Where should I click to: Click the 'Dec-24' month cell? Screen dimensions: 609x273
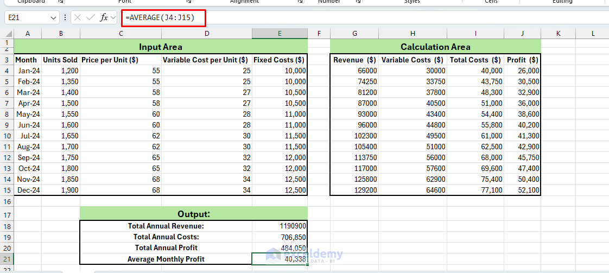click(28, 191)
